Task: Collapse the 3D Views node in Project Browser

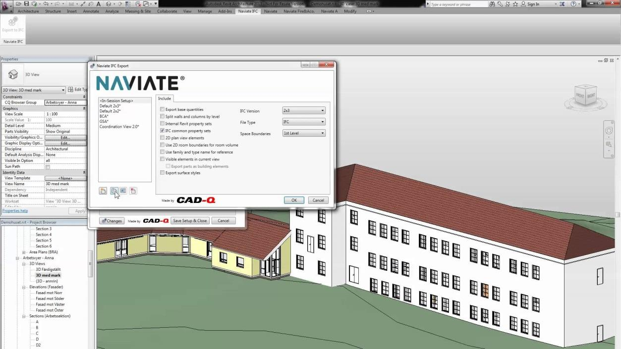Action: tap(24, 264)
